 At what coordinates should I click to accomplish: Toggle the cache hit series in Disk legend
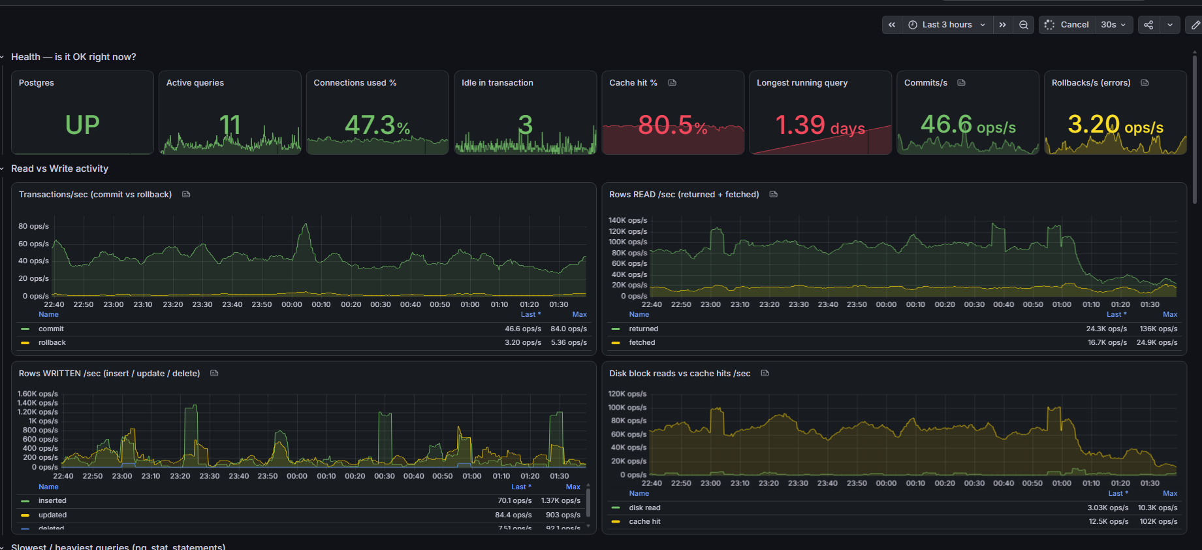(x=644, y=522)
